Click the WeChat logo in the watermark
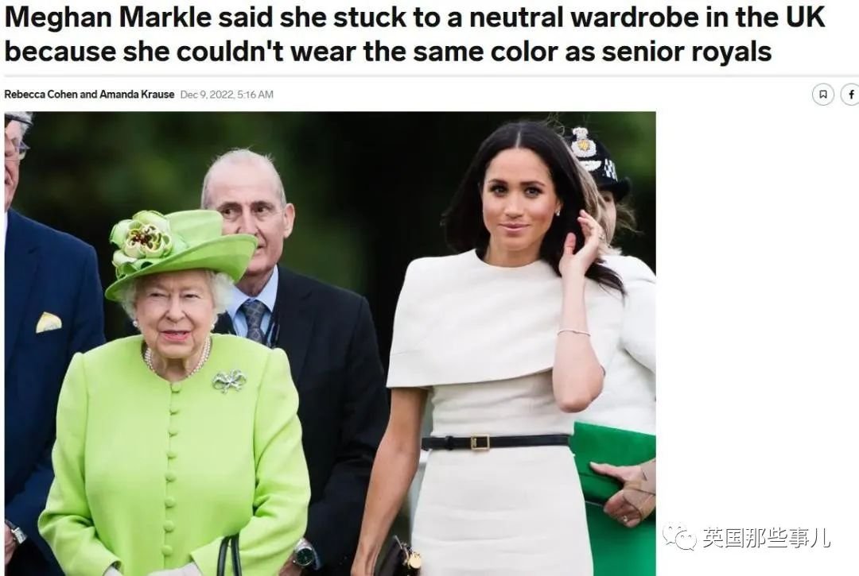The image size is (859, 576). [678, 536]
